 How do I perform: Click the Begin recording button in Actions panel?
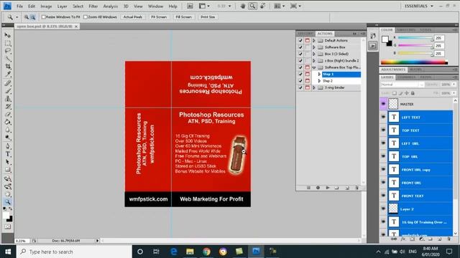click(318, 188)
